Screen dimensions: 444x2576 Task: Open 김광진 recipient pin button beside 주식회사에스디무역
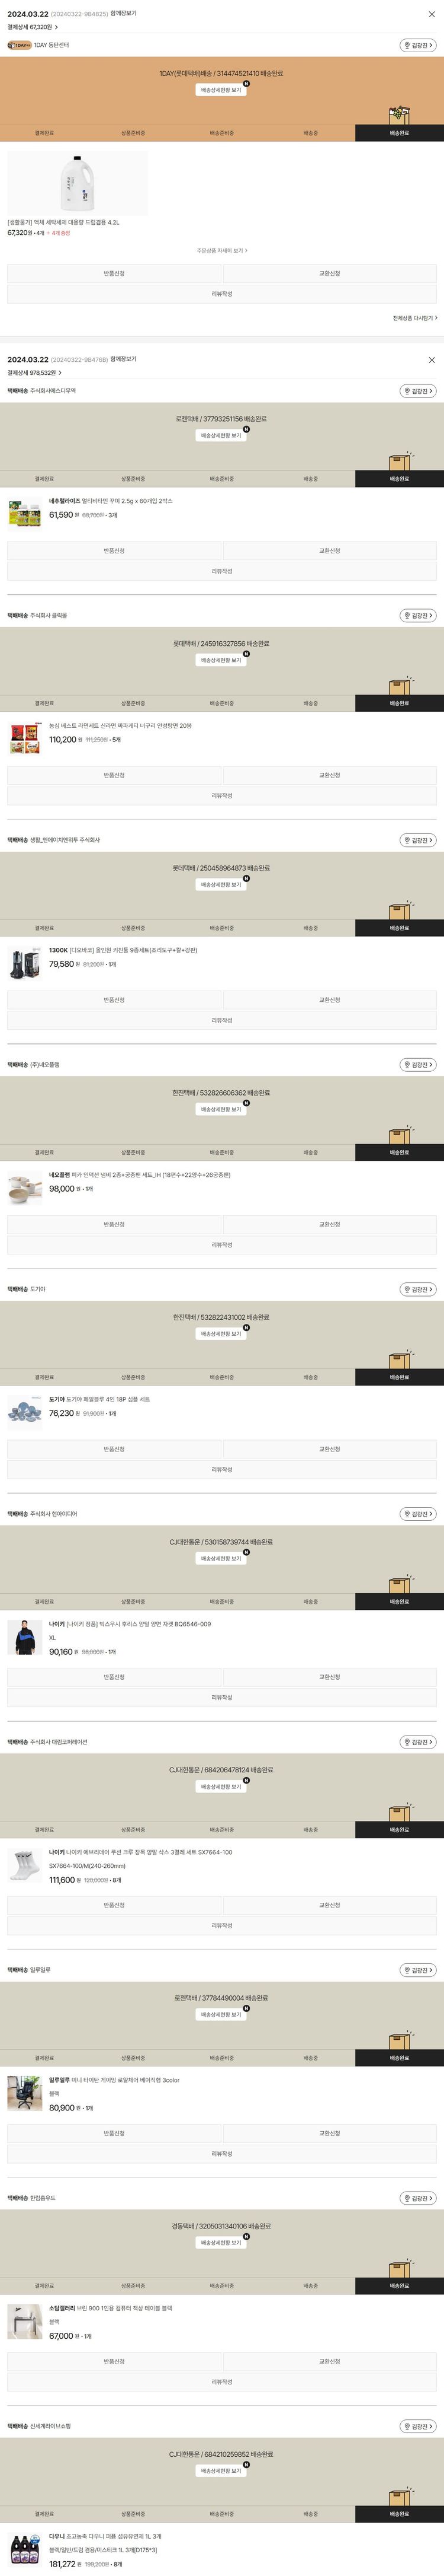tap(418, 391)
